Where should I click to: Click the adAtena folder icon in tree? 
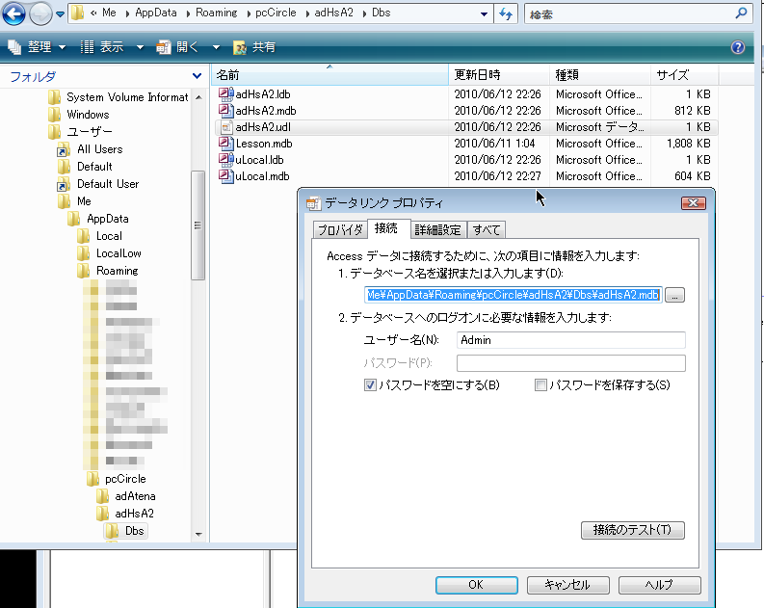[102, 496]
